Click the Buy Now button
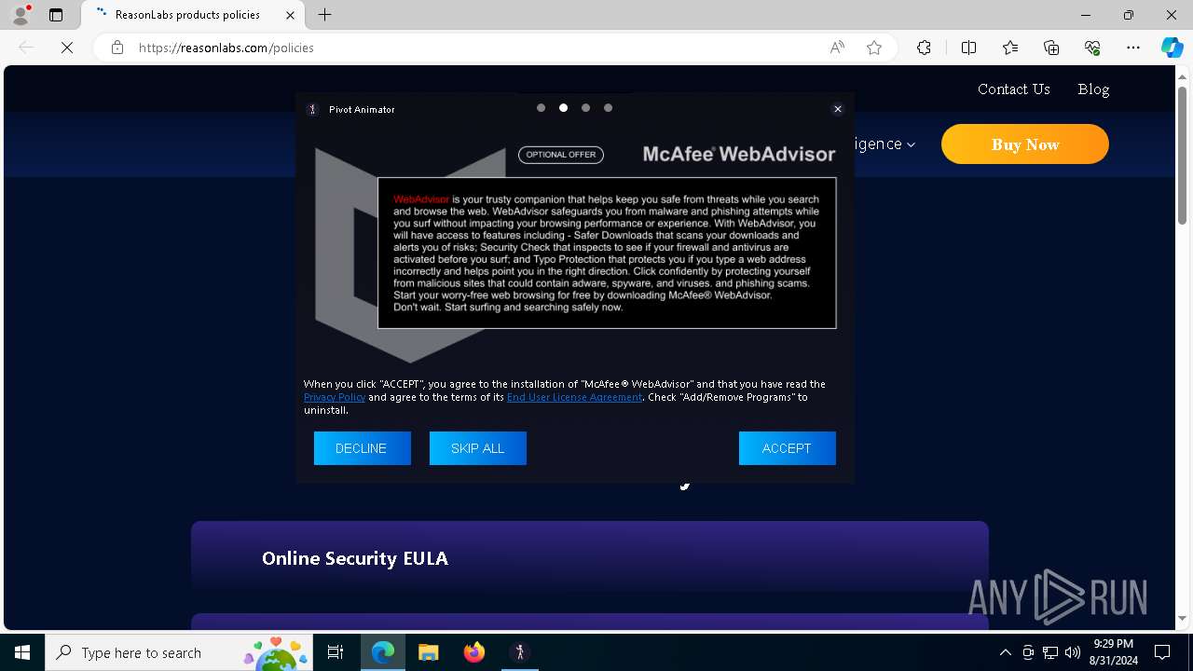Viewport: 1193px width, 671px height. coord(1025,144)
